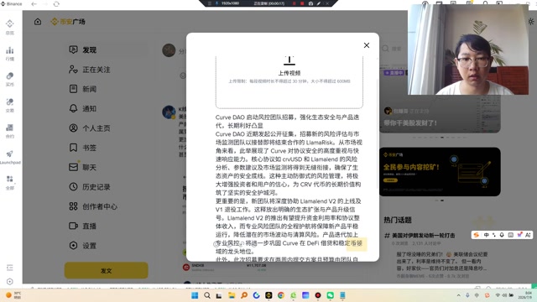Click the 直播 live stream camera icon
Image resolution: width=537 pixels, height=302 pixels.
pos(73,226)
